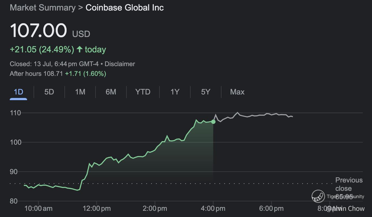
Task: View the 5Y price history tab
Action: click(x=205, y=92)
